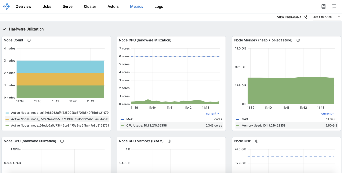Viewport: 342px width, 173px height.
Task: Click info icon next to Node GPU
Action: (62, 141)
